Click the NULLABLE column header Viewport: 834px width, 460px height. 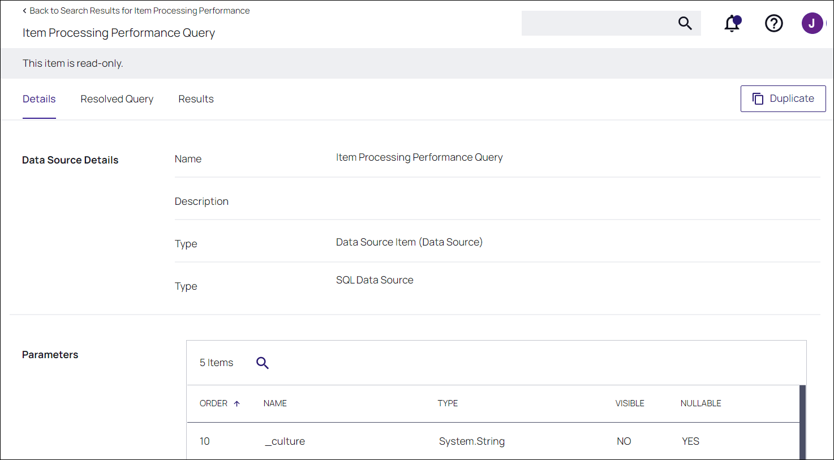[700, 403]
